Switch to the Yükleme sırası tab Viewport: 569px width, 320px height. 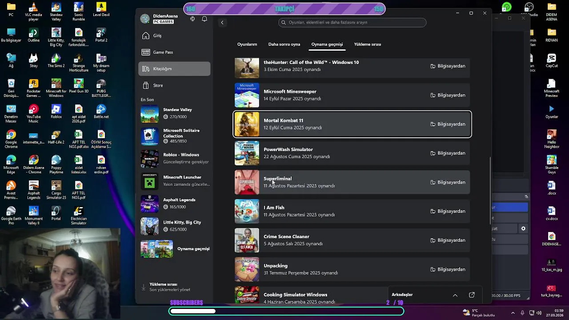pos(367,44)
